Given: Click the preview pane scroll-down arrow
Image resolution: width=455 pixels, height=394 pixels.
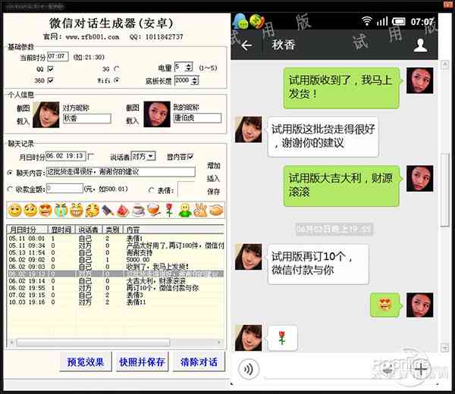Looking at the screenshot, I should [x=445, y=348].
